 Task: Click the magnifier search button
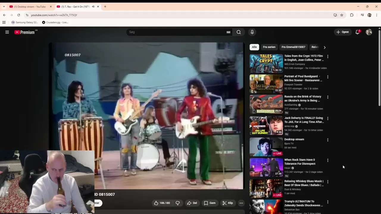coord(239,32)
